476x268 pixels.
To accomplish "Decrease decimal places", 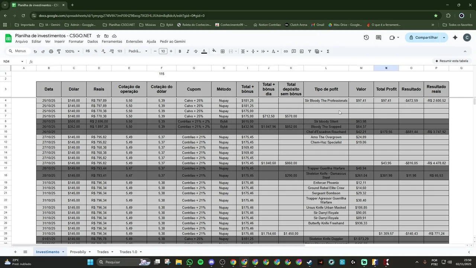I will (x=104, y=51).
